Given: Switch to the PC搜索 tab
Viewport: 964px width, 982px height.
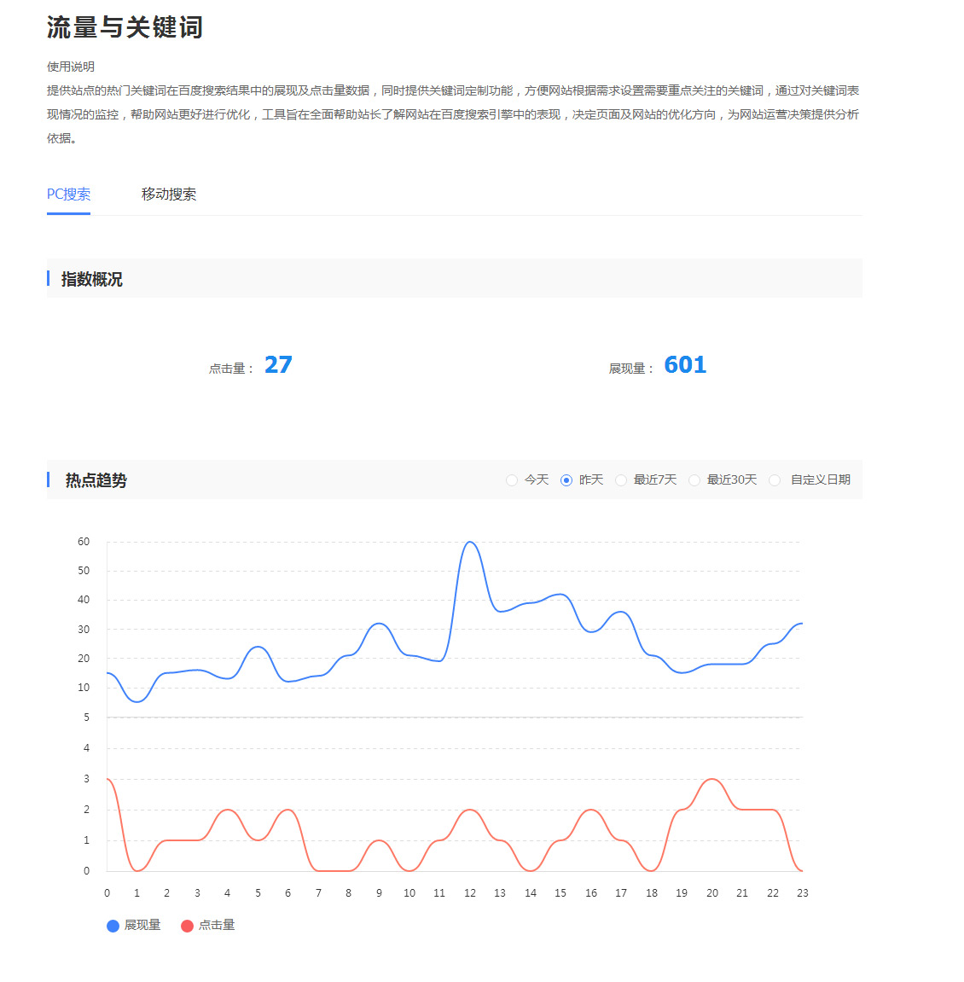Looking at the screenshot, I should click(68, 195).
